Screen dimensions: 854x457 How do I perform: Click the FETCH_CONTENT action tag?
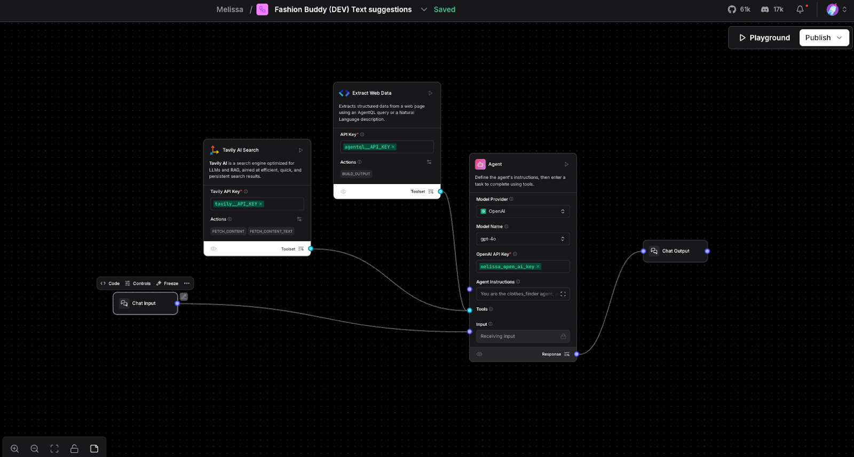(x=228, y=231)
